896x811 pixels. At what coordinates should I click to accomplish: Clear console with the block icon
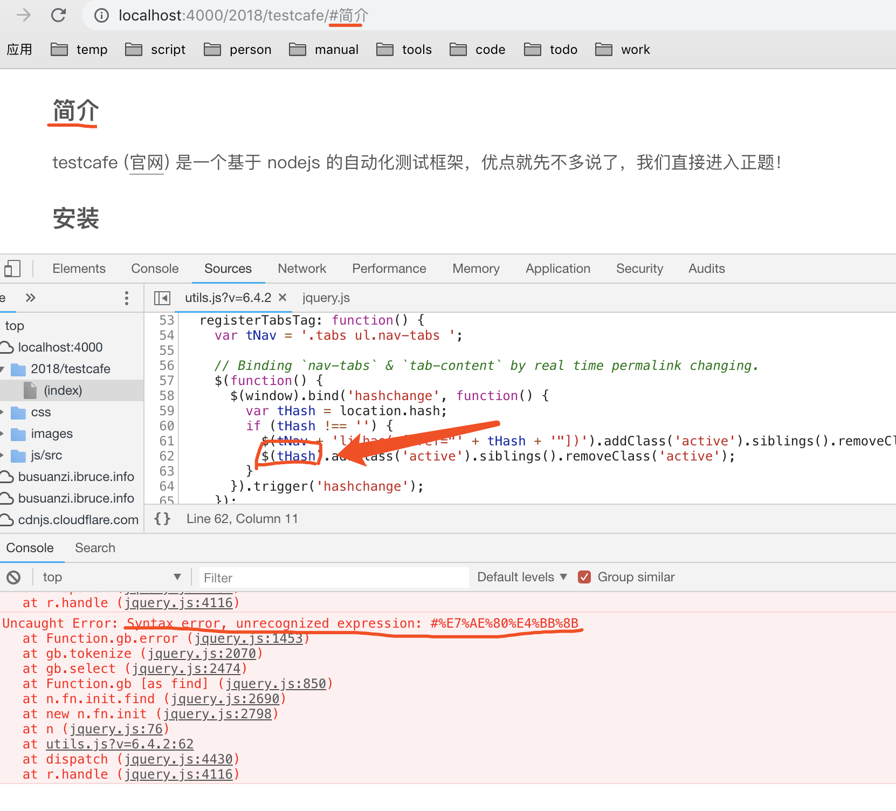13,578
